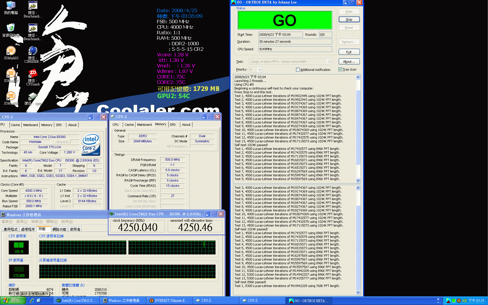Open the Options menu in Task Manager

click(22, 222)
